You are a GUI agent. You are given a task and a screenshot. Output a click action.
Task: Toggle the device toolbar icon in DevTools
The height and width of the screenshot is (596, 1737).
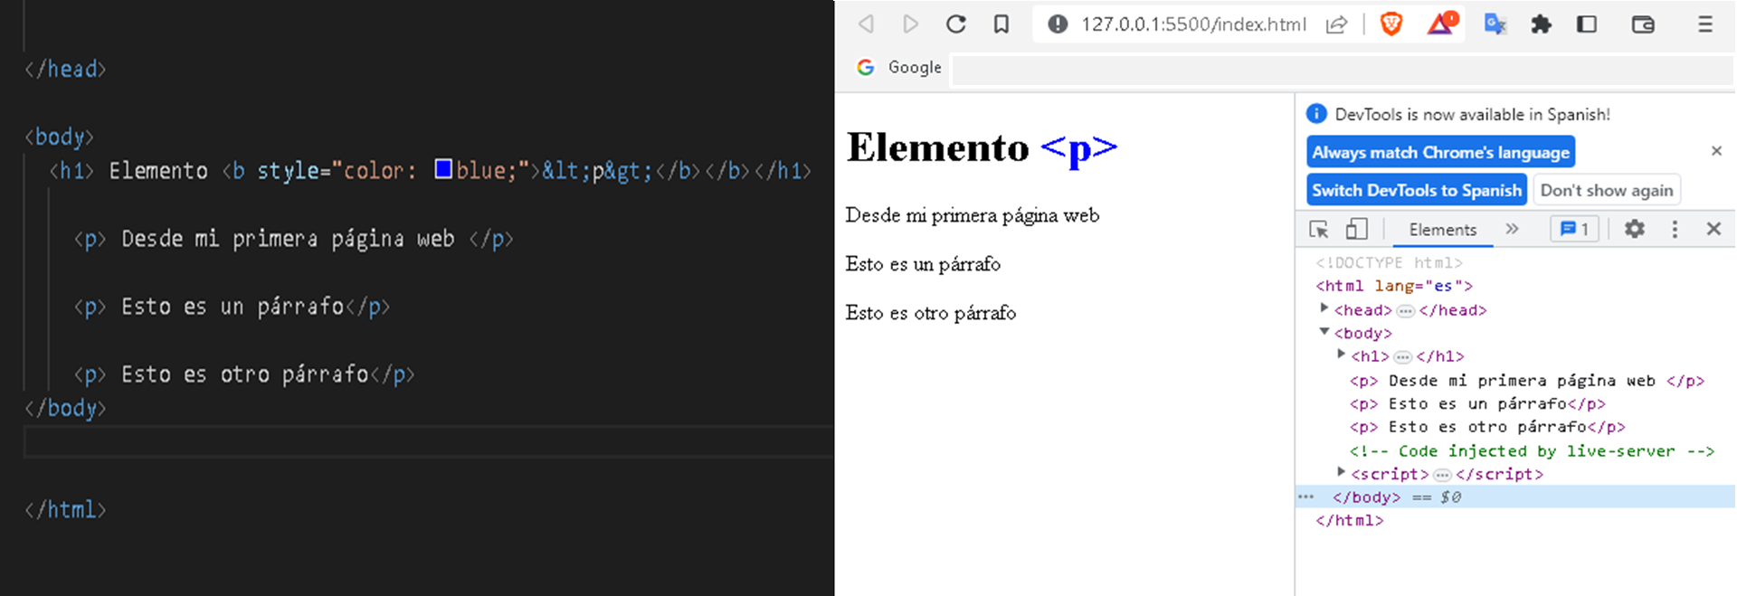pyautogui.click(x=1356, y=229)
